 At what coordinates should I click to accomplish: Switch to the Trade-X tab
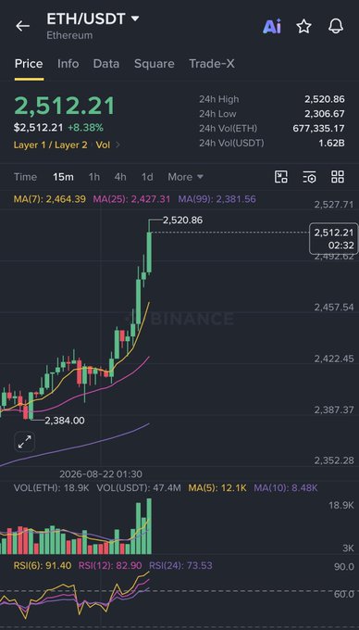pos(212,64)
